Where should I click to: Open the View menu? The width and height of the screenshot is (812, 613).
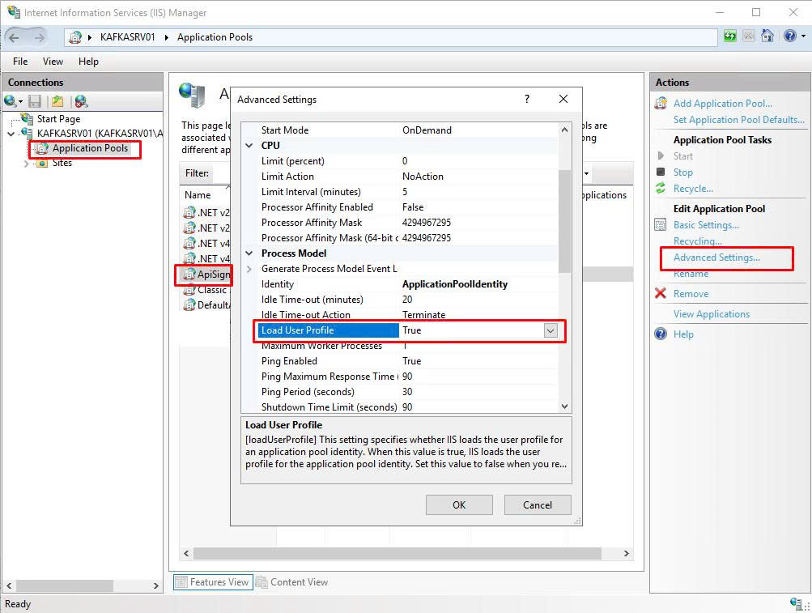pos(53,62)
